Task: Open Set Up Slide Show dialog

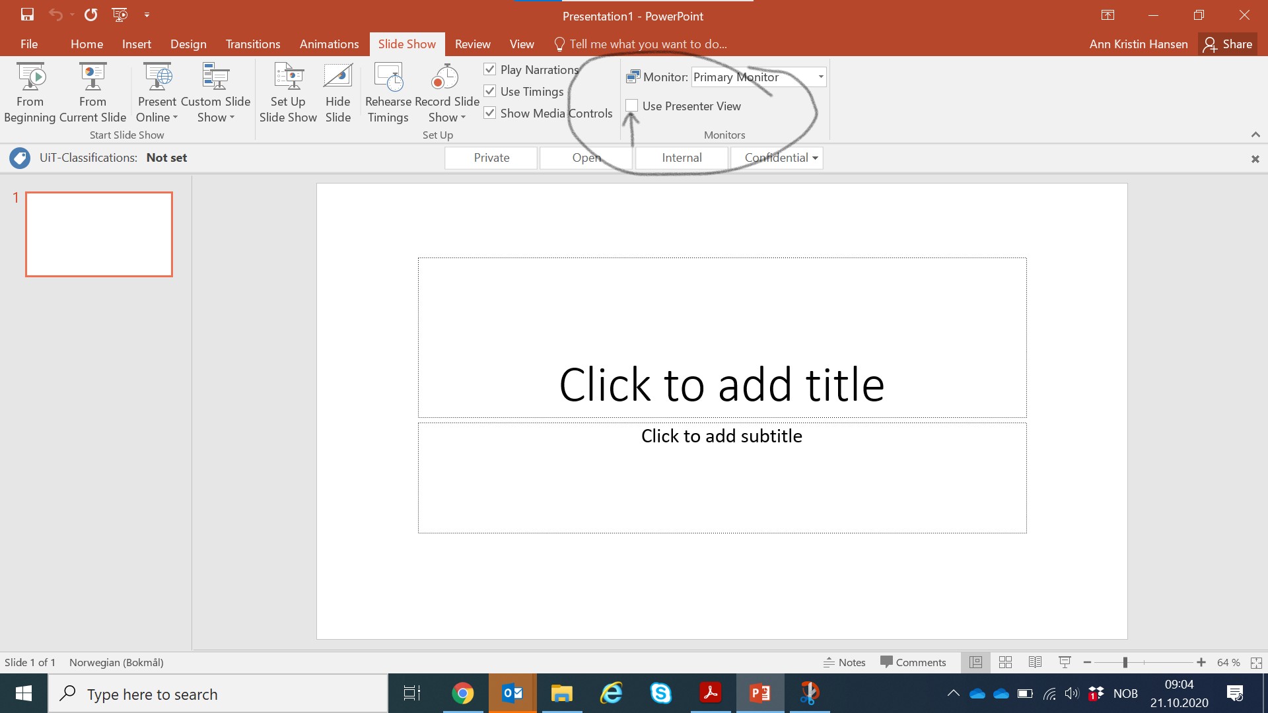Action: (x=288, y=92)
